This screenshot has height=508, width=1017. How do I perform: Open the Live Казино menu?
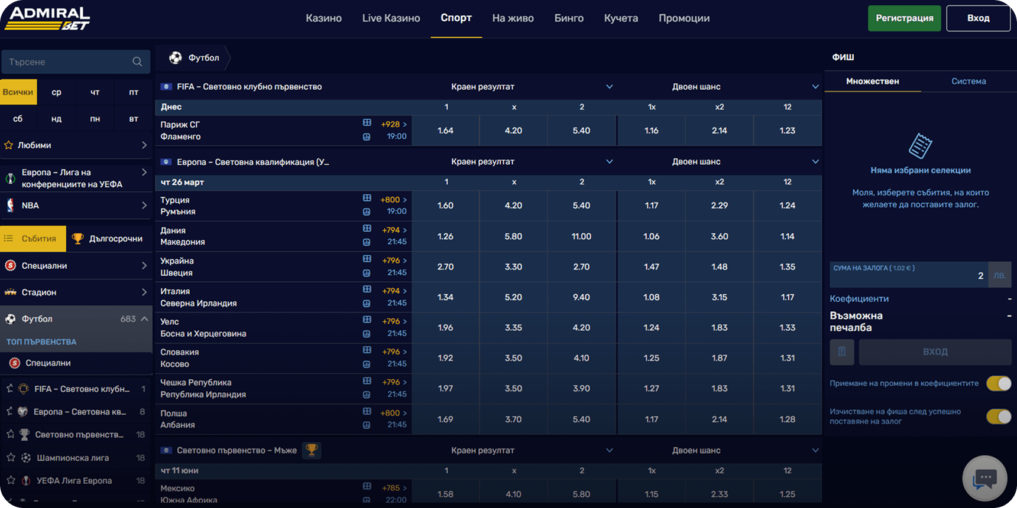[391, 18]
